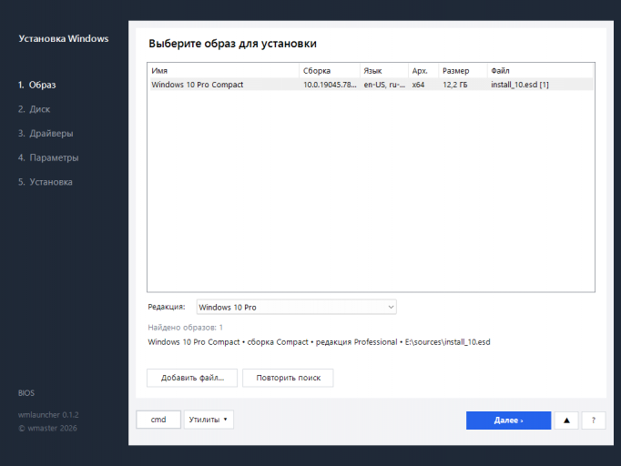Go to step 2 Диск
The image size is (621, 466).
click(x=34, y=109)
